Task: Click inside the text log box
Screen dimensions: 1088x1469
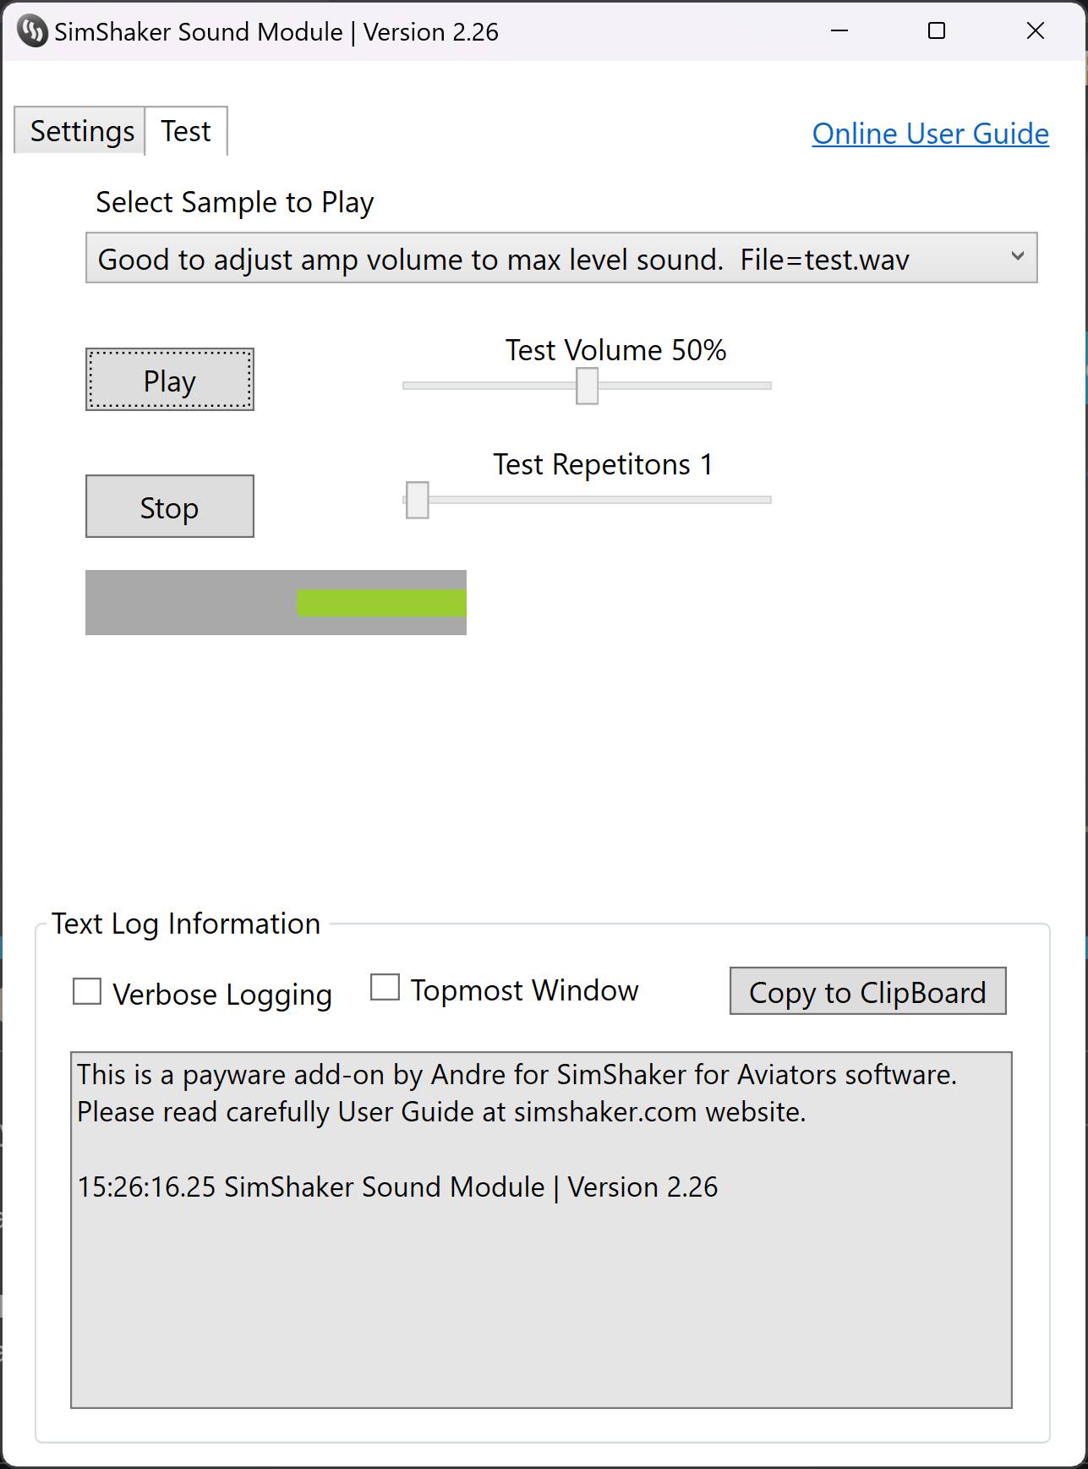Action: 541,1231
